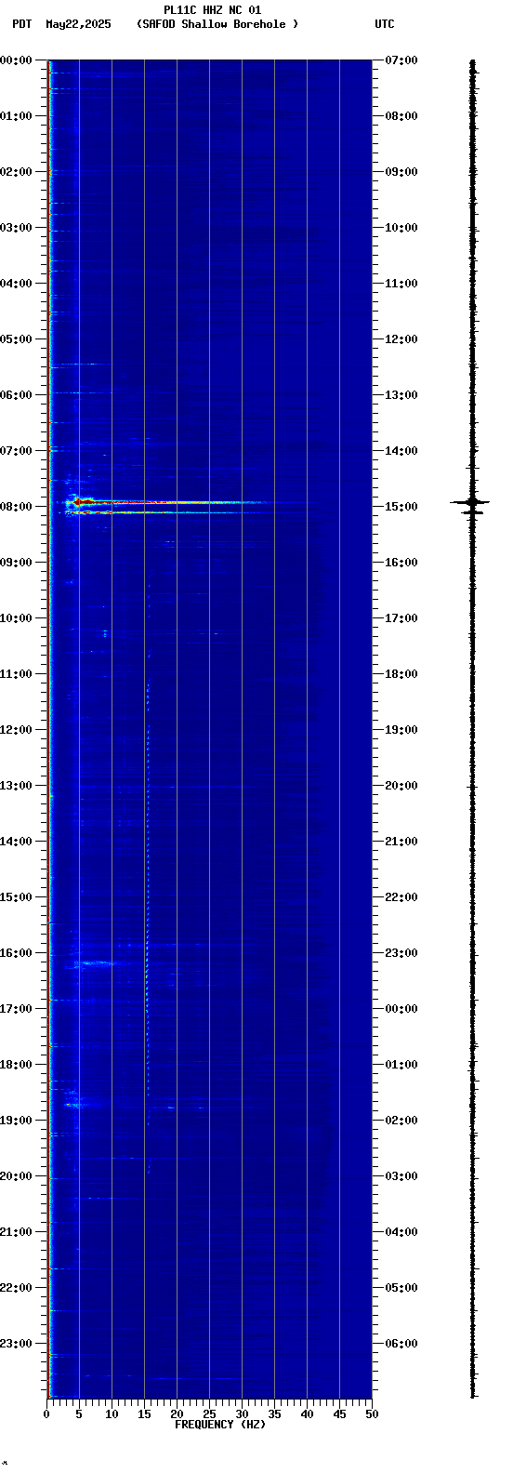
Task: Click the '14:00' PDT time label
Action: tap(16, 842)
